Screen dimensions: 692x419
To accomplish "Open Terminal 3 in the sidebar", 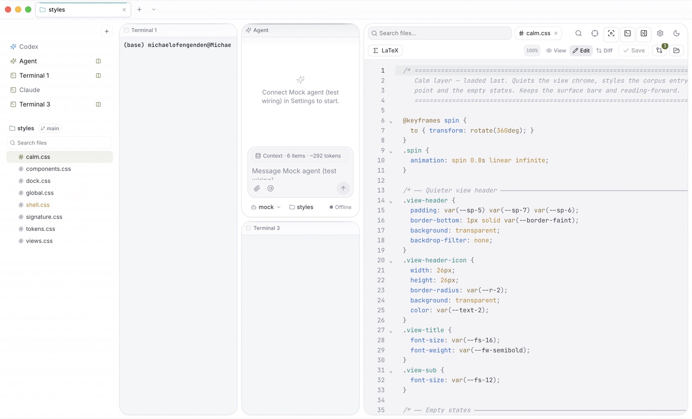I will [x=35, y=104].
